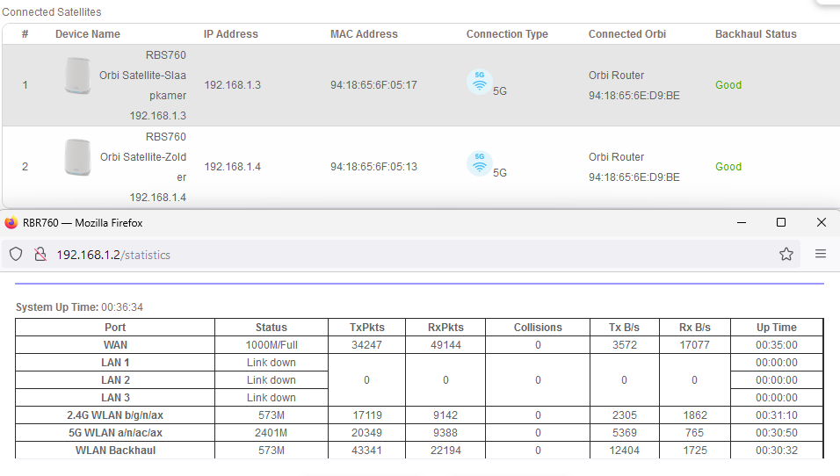Click Orbi Router text in row 2

(617, 157)
